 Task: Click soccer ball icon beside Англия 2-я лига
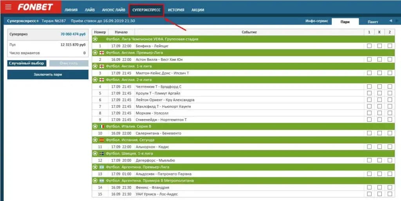click(x=95, y=80)
